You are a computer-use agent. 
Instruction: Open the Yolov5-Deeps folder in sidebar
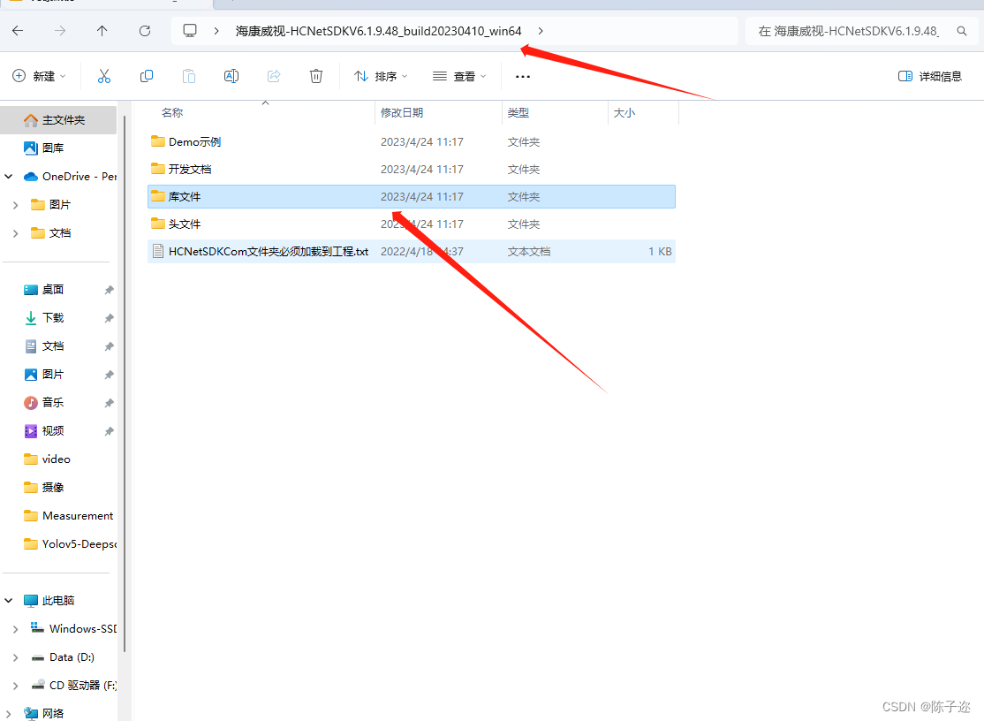click(69, 543)
